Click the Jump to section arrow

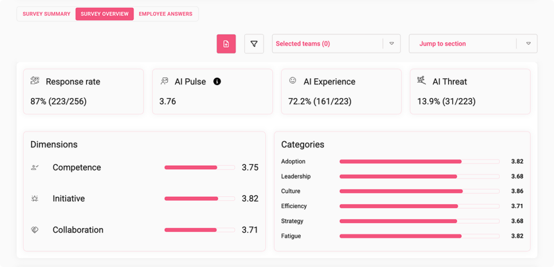[529, 44]
